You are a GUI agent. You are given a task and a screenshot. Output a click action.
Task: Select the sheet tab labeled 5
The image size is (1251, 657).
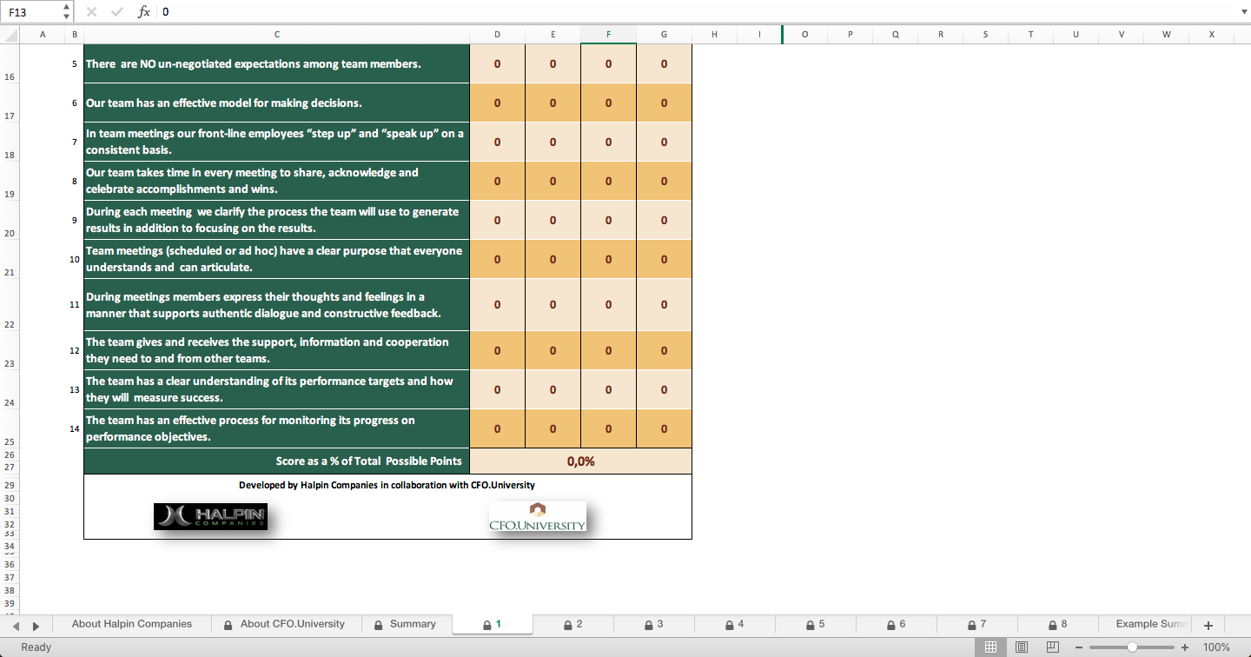(x=815, y=624)
